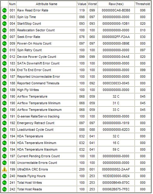This screenshot has width=153, height=194.
Task: Select the Seek Error Rate attribute name
Action: pos(29,37)
